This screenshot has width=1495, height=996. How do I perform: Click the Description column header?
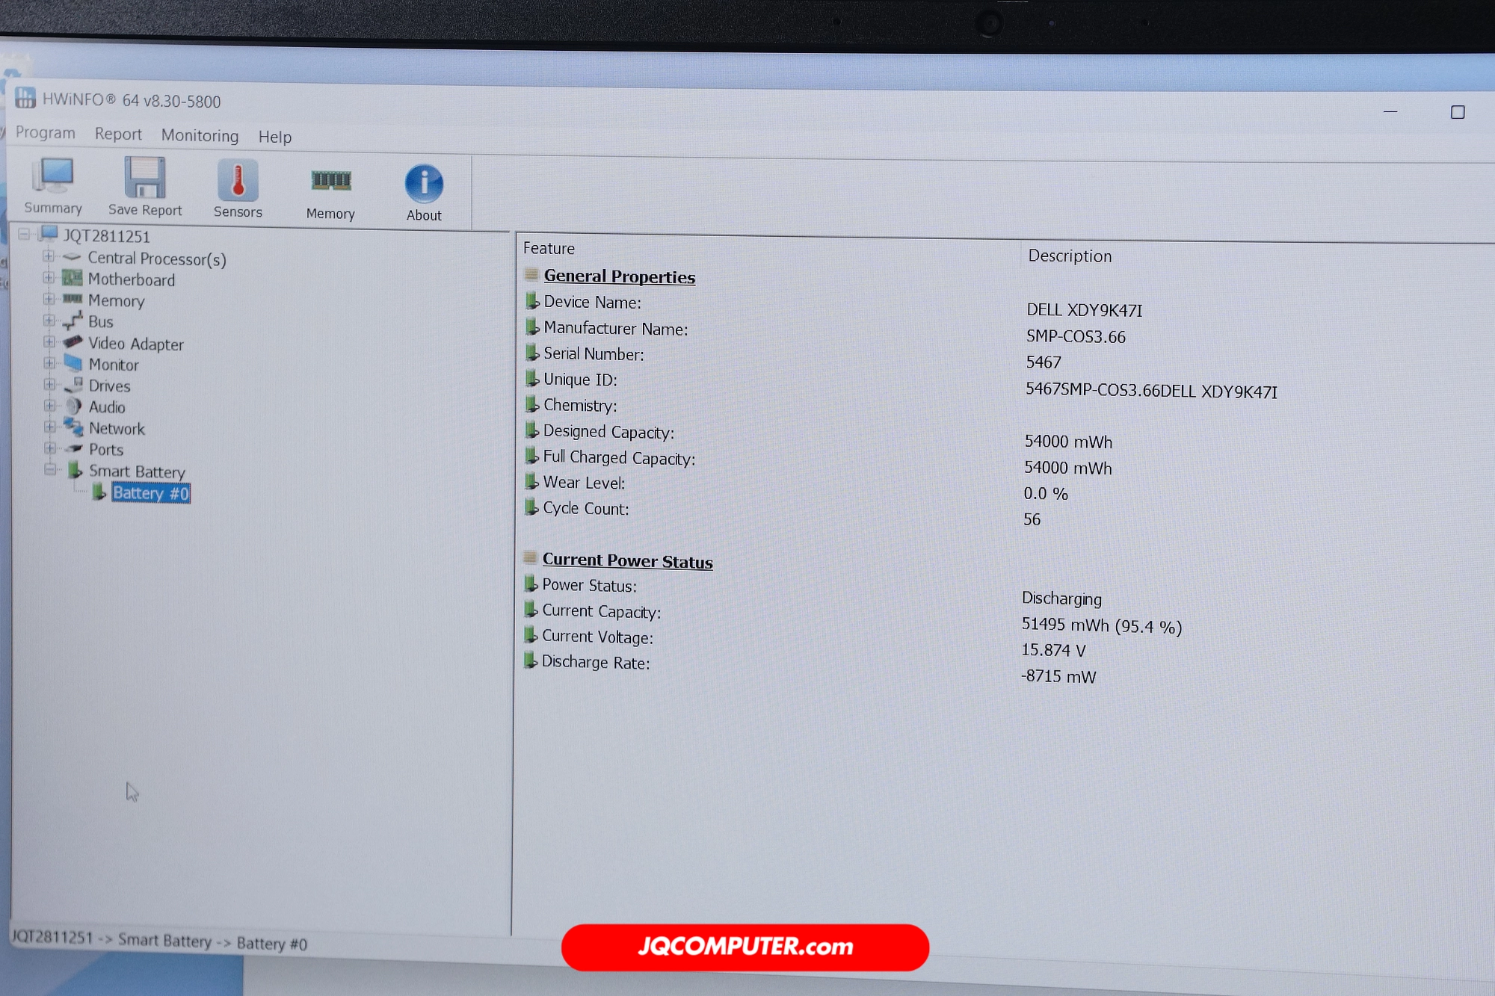coord(1069,256)
